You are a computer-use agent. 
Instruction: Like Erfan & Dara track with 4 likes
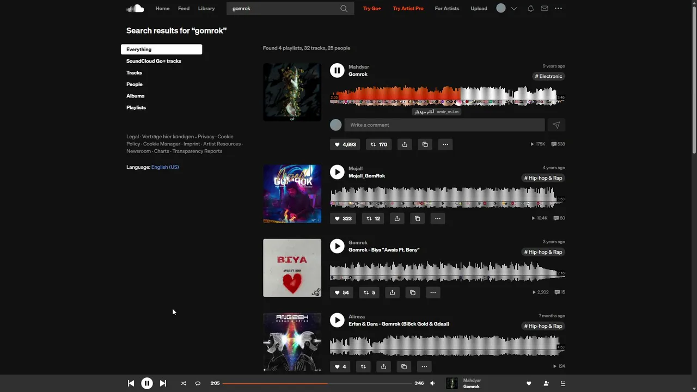[340, 366]
